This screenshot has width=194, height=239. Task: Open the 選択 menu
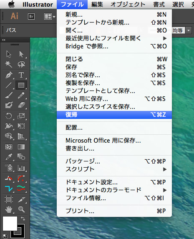(x=178, y=5)
